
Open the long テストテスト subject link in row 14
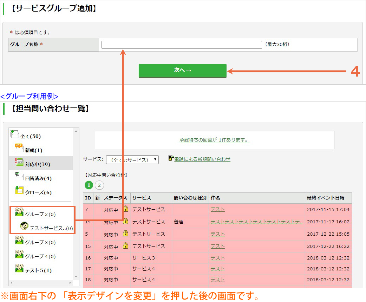tap(257, 222)
